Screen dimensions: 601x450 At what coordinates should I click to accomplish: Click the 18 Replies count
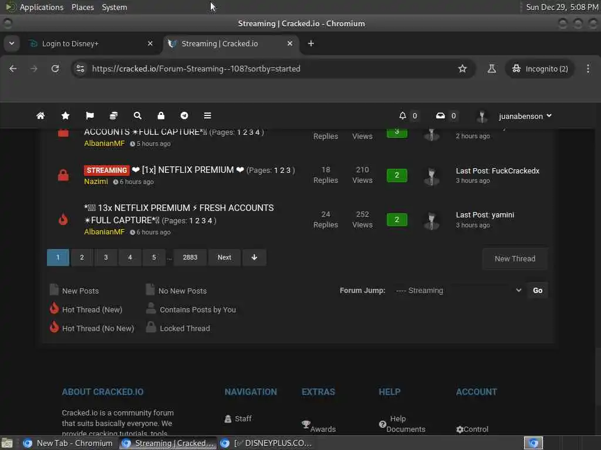325,175
